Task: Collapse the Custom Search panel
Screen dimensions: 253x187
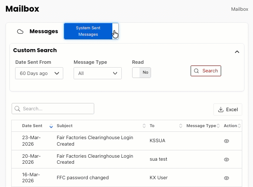Action: (x=237, y=52)
